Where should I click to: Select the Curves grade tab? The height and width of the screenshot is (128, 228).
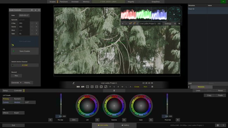point(8,102)
